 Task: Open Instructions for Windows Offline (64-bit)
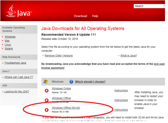click(121, 110)
